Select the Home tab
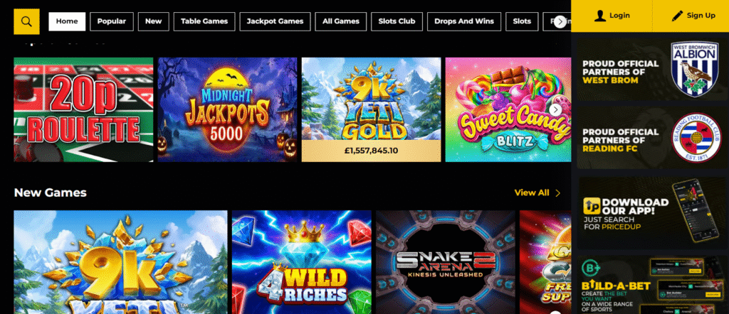729x314 pixels. click(x=67, y=21)
